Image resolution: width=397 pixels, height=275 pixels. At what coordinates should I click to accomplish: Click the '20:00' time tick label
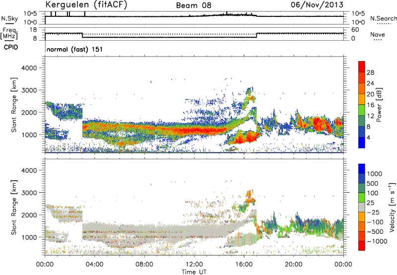coord(293,265)
